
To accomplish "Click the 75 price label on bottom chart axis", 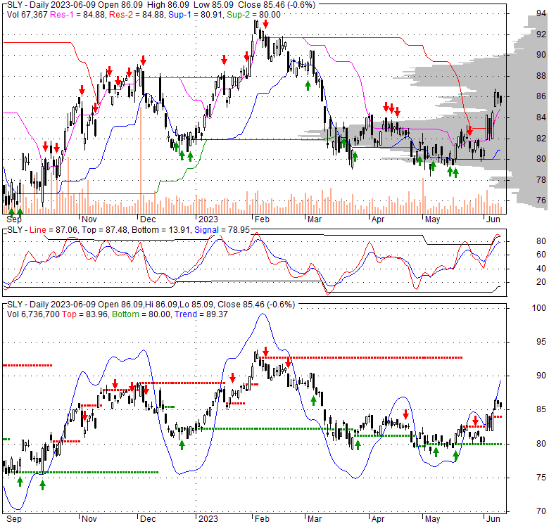I will 541,478.
